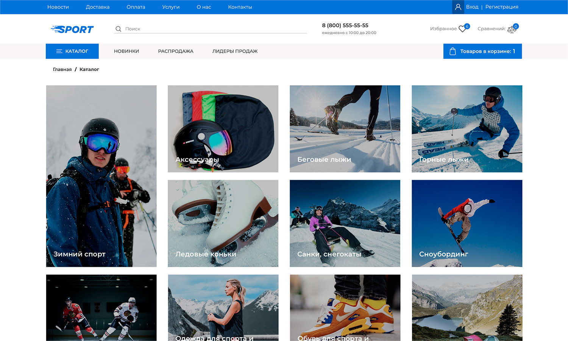Open the Зимний спорт category tile
This screenshot has width=568, height=341.
101,176
